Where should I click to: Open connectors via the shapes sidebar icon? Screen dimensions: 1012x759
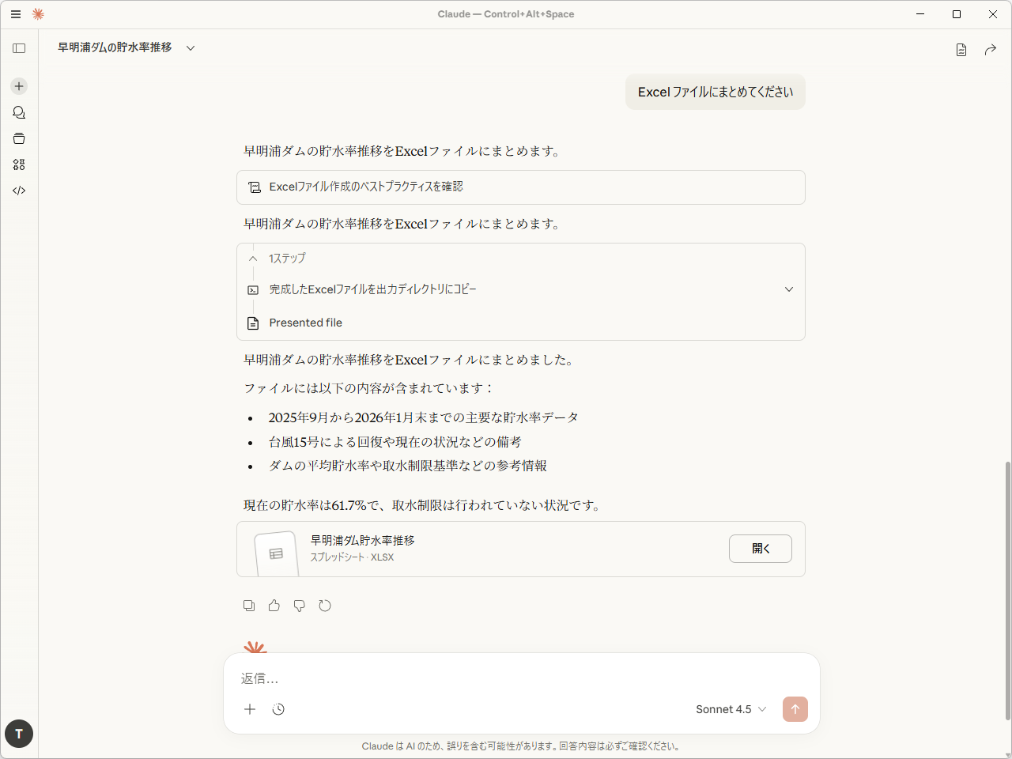[18, 164]
